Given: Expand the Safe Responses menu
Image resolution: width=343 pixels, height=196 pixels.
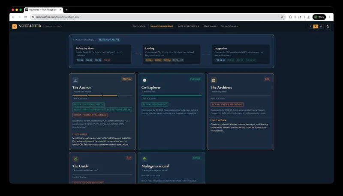Looking at the screenshot, I should coord(188,27).
